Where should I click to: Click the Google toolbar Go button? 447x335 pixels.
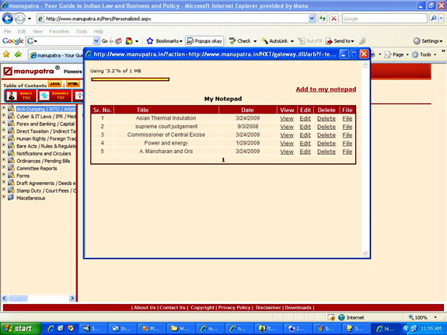[105, 41]
